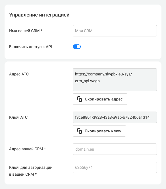Click the copy icon beside "Скопировать ключ"
This screenshot has width=166, height=189.
click(80, 131)
